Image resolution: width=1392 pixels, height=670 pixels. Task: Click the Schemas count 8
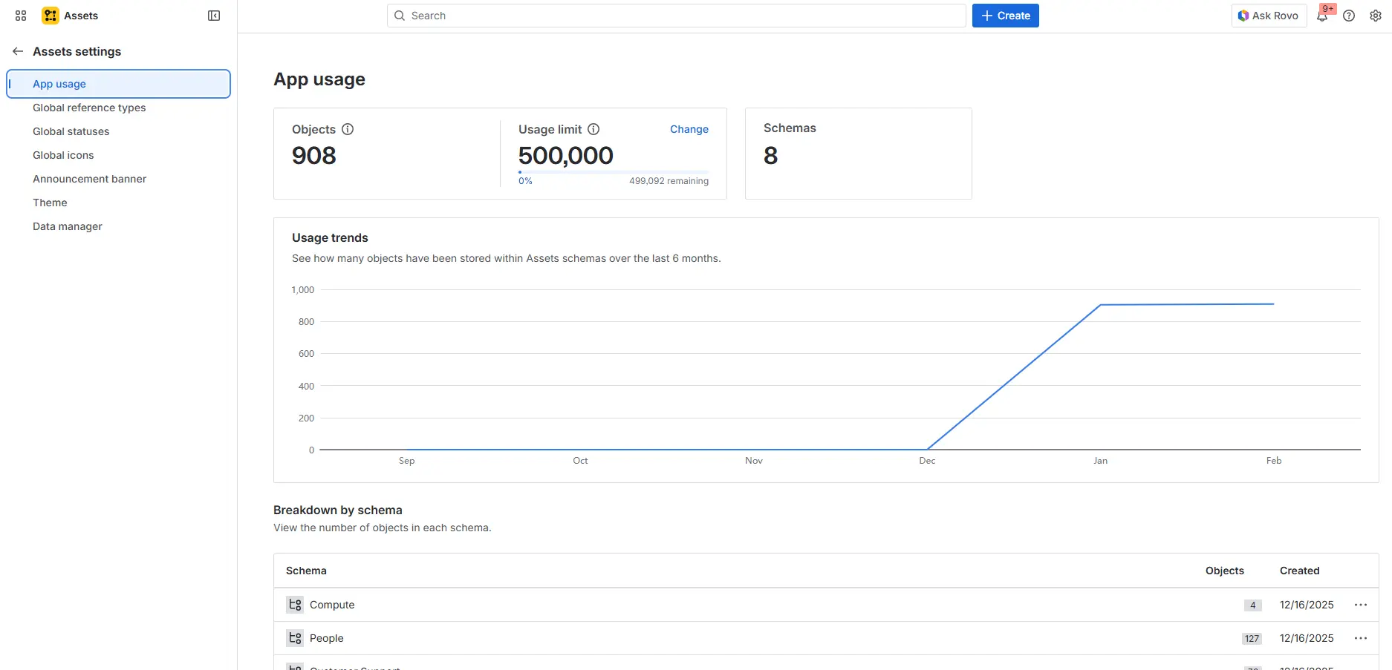[x=771, y=156]
